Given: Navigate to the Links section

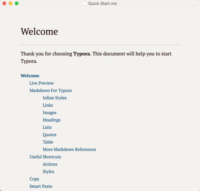Looking at the screenshot, I should click(48, 105).
